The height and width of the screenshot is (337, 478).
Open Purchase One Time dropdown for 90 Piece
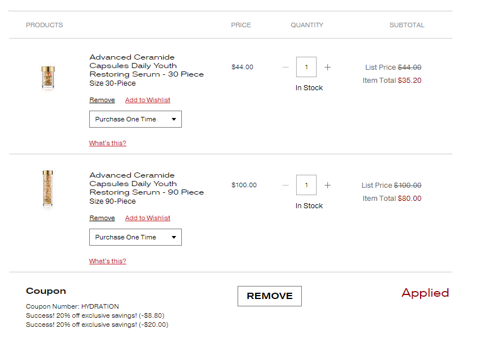135,237
